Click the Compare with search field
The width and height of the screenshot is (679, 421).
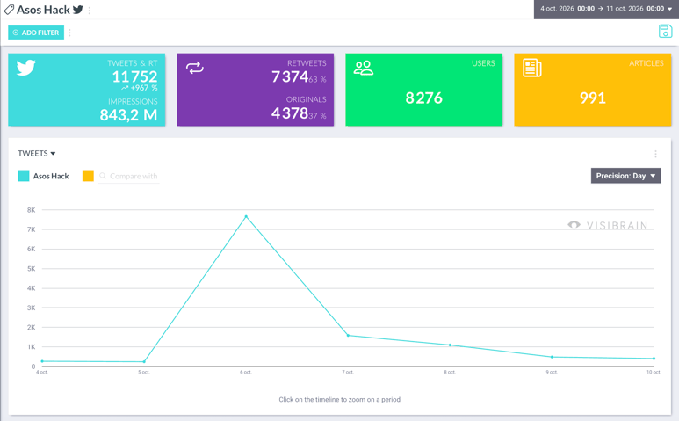[x=128, y=177]
